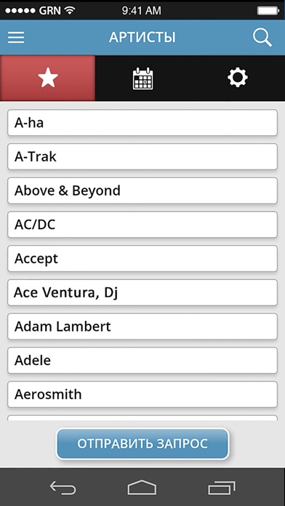
Task: Select the favorites star tab
Action: pyautogui.click(x=47, y=78)
